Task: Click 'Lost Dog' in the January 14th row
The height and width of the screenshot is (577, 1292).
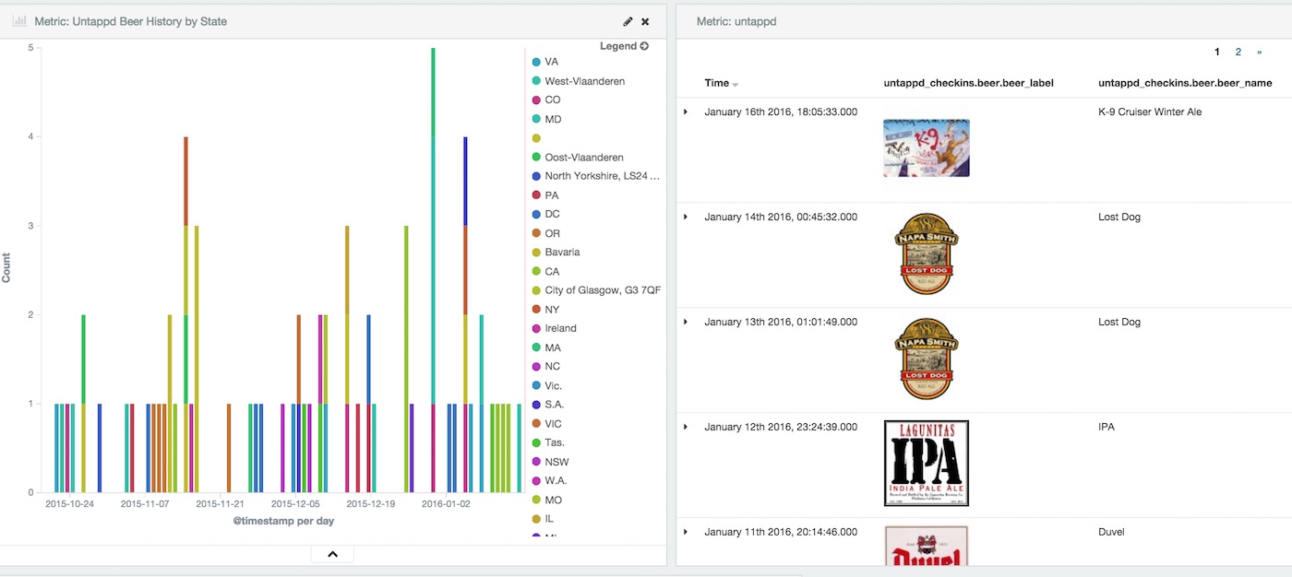Action: (1119, 217)
